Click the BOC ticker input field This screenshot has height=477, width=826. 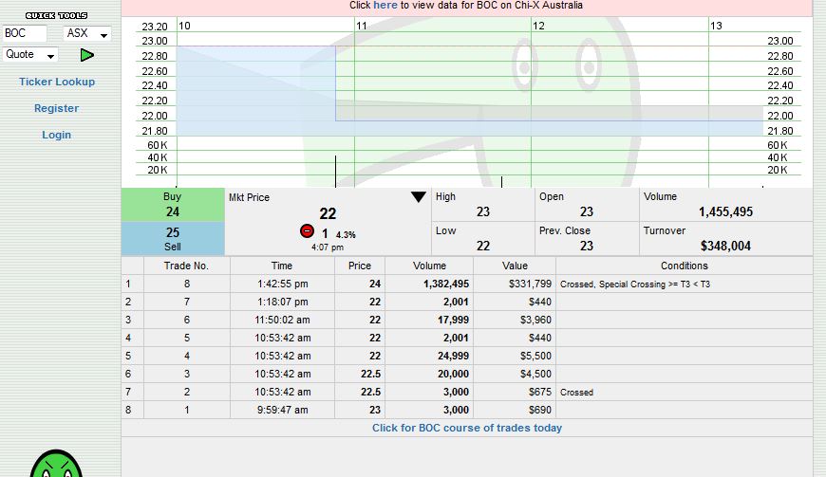click(25, 33)
